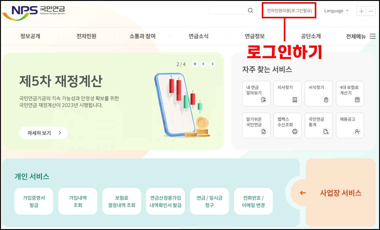Pause the banner slideshow

pyautogui.click(x=195, y=64)
